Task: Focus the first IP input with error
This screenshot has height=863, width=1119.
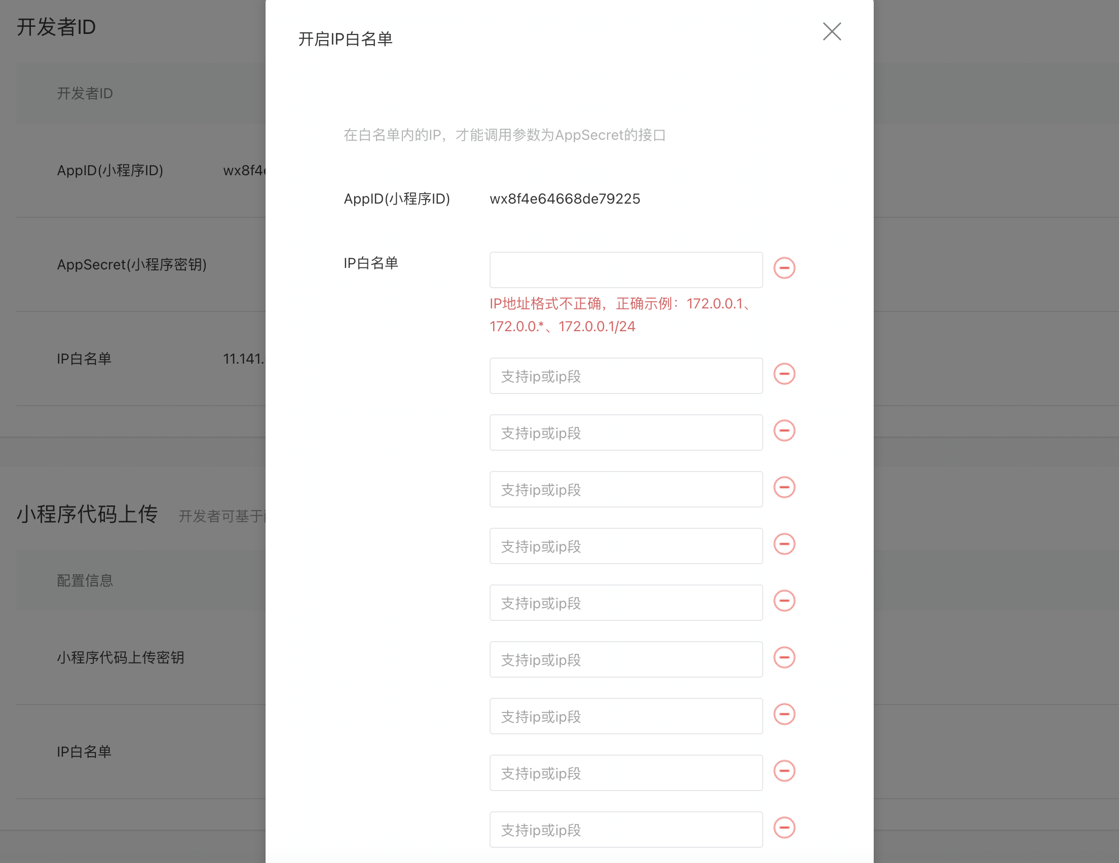Action: pos(625,270)
